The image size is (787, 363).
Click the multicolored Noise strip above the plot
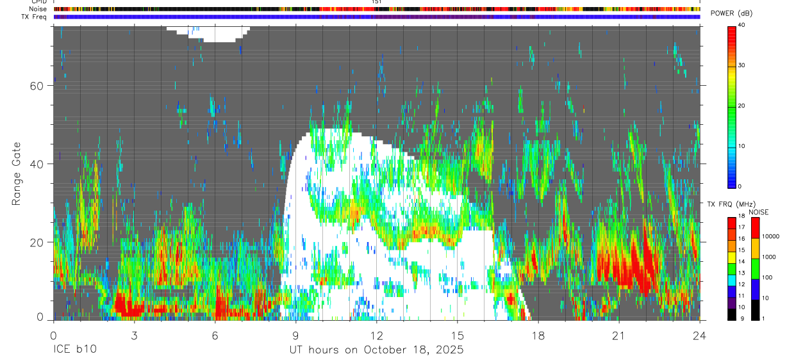(x=377, y=9)
